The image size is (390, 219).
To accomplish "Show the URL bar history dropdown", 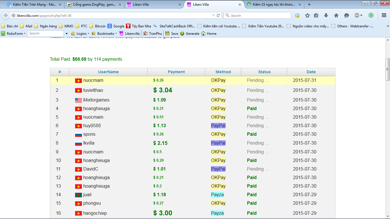I will tap(213, 15).
